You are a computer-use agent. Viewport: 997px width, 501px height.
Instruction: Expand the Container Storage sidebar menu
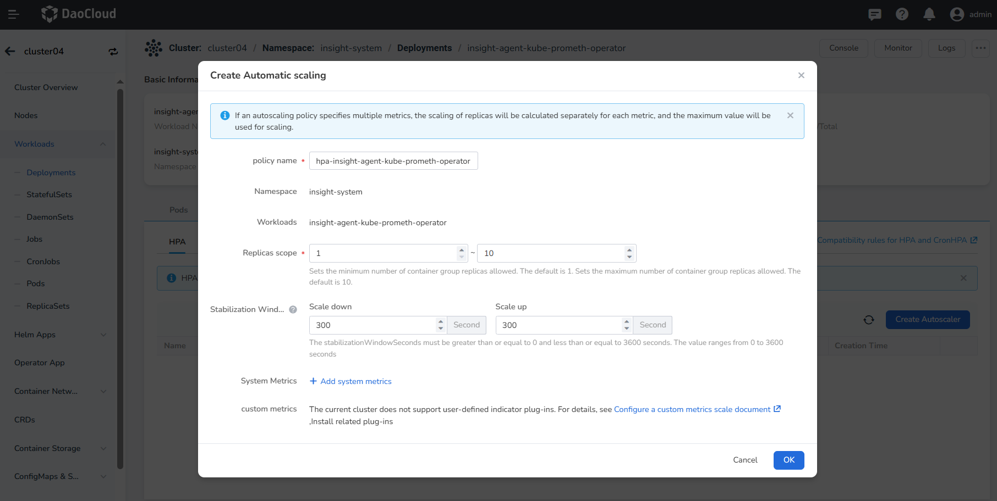(103, 448)
